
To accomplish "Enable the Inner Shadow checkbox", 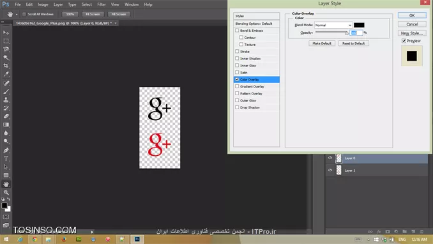I will click(x=237, y=58).
